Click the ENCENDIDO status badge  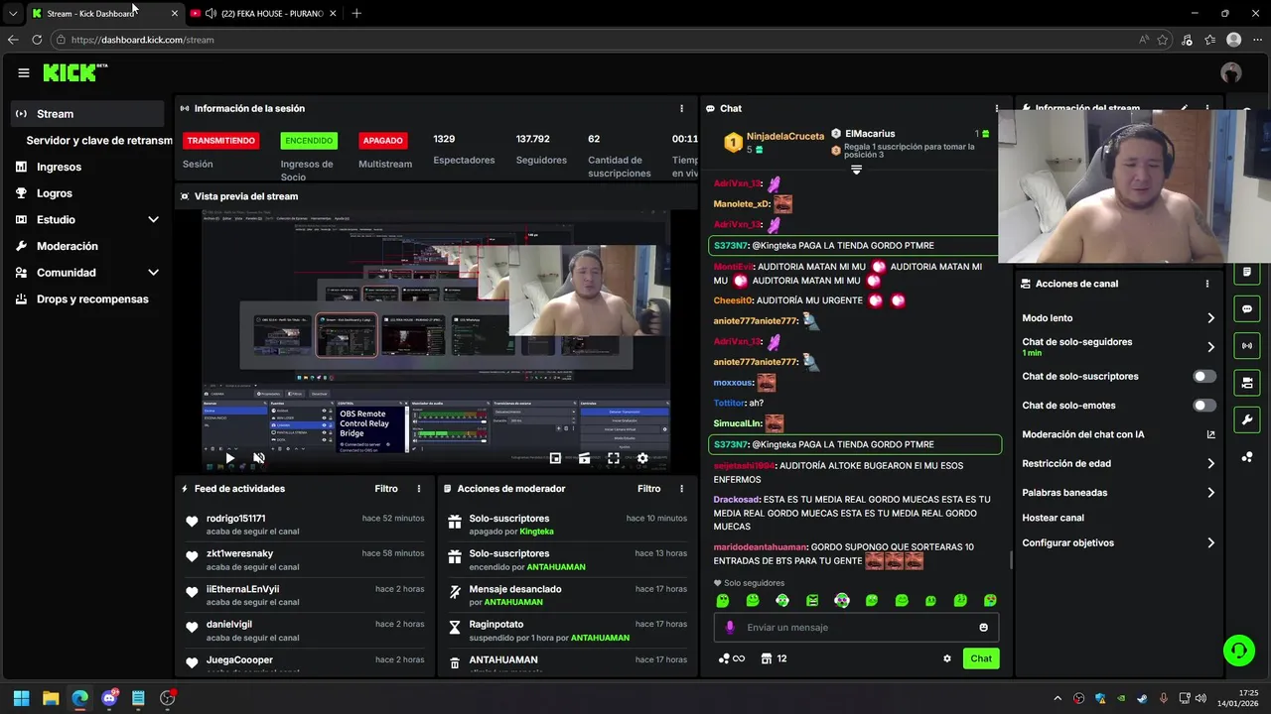point(309,141)
